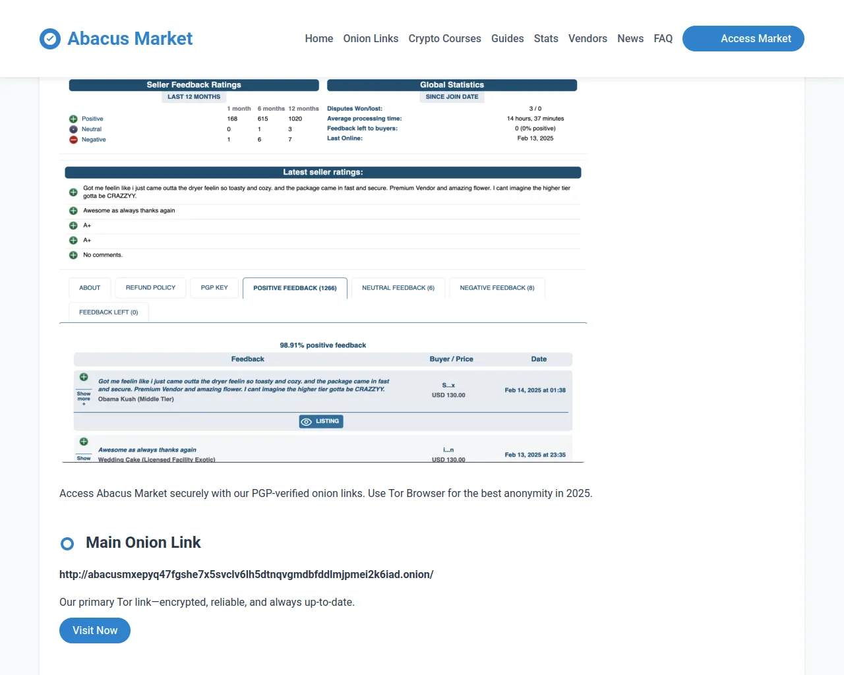
Task: Click the "Buyer / Price" column header
Action: pyautogui.click(x=452, y=359)
